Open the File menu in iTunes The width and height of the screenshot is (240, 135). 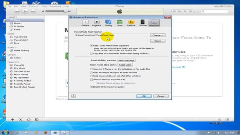pyautogui.click(x=9, y=6)
